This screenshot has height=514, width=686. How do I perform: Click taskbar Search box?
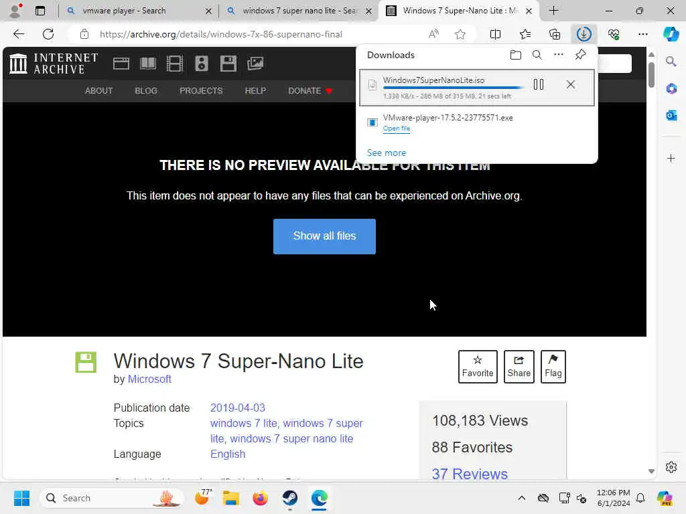click(x=112, y=498)
